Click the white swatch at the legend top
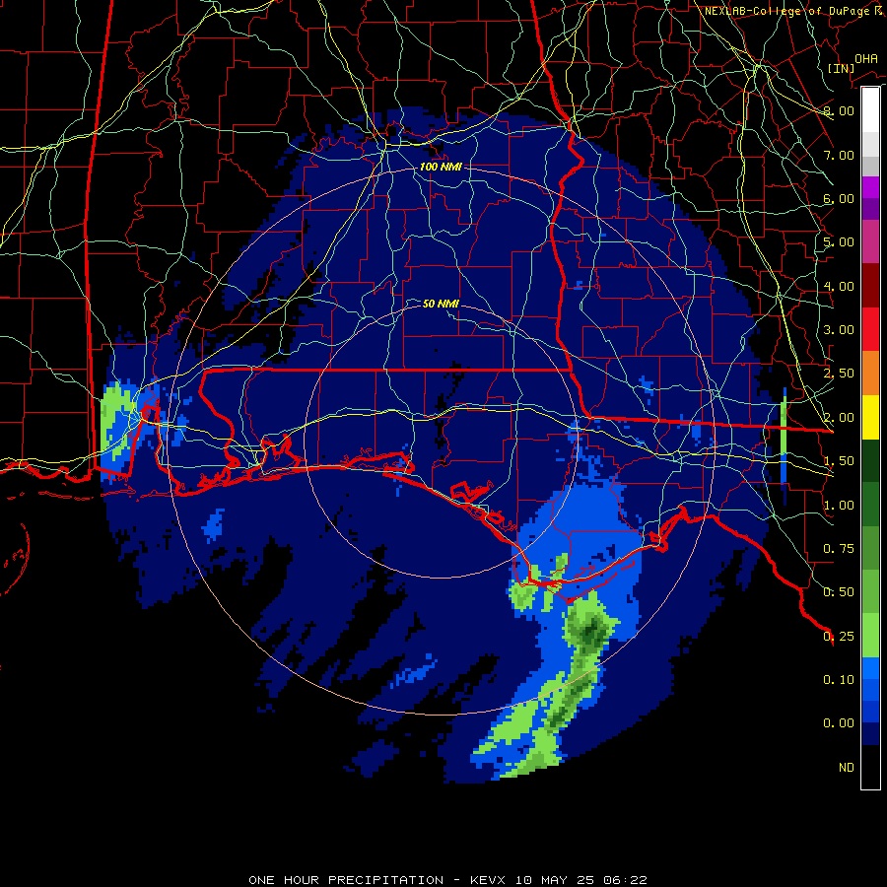 tap(870, 109)
